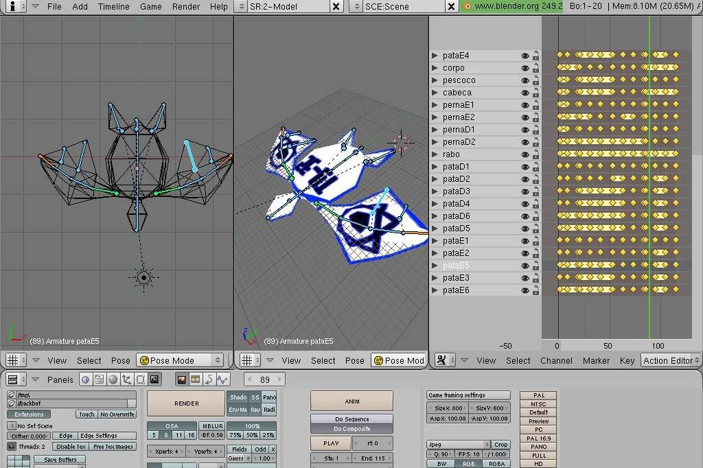Open the Jpeg image format dropdown
703x468 pixels.
[458, 444]
